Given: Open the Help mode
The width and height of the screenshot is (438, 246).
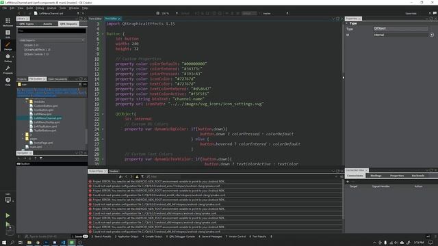Looking at the screenshot, I should [8, 81].
